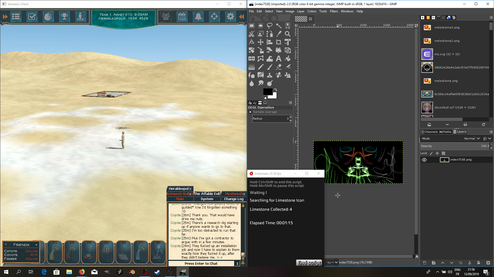Select the Paintbrush tool
The image size is (494, 277).
tap(269, 67)
